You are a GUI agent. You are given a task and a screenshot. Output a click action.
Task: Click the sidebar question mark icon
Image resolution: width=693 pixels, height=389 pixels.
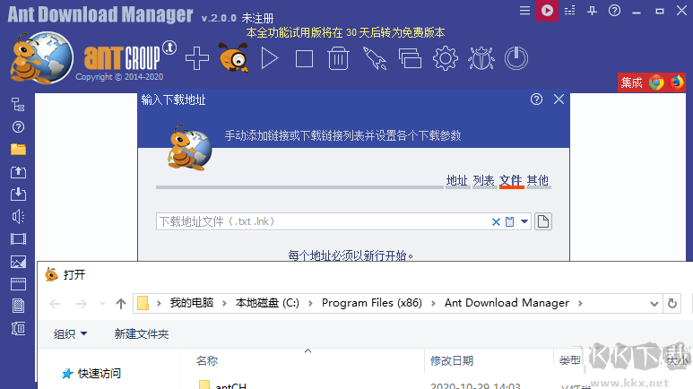18,127
